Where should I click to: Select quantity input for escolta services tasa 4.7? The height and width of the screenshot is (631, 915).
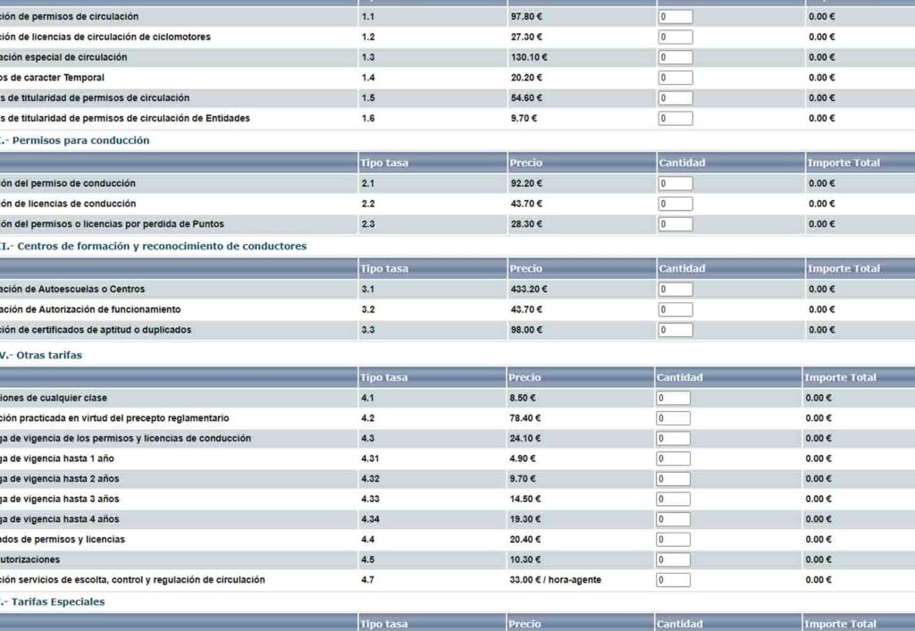[x=673, y=580]
